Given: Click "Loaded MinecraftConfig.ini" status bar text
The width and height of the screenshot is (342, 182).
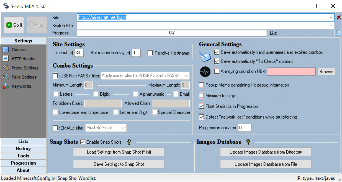Looking at the screenshot, I should pyautogui.click(x=39, y=178).
